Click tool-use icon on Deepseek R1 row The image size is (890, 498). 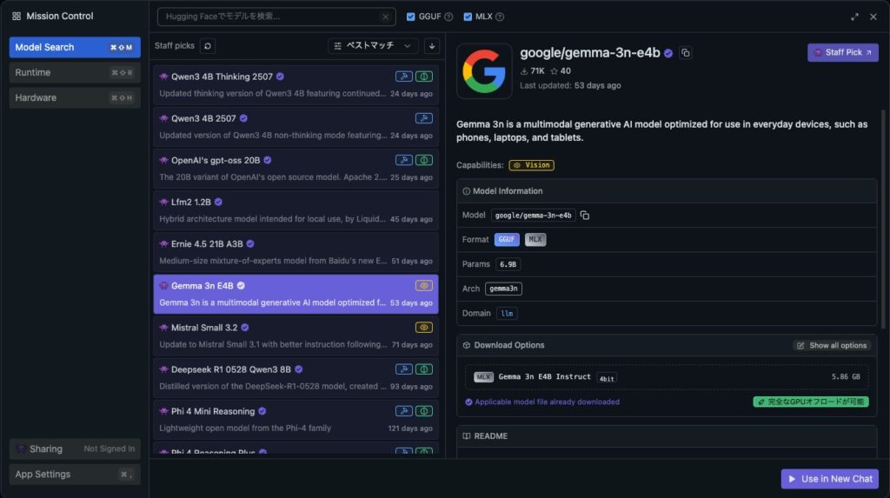click(403, 369)
